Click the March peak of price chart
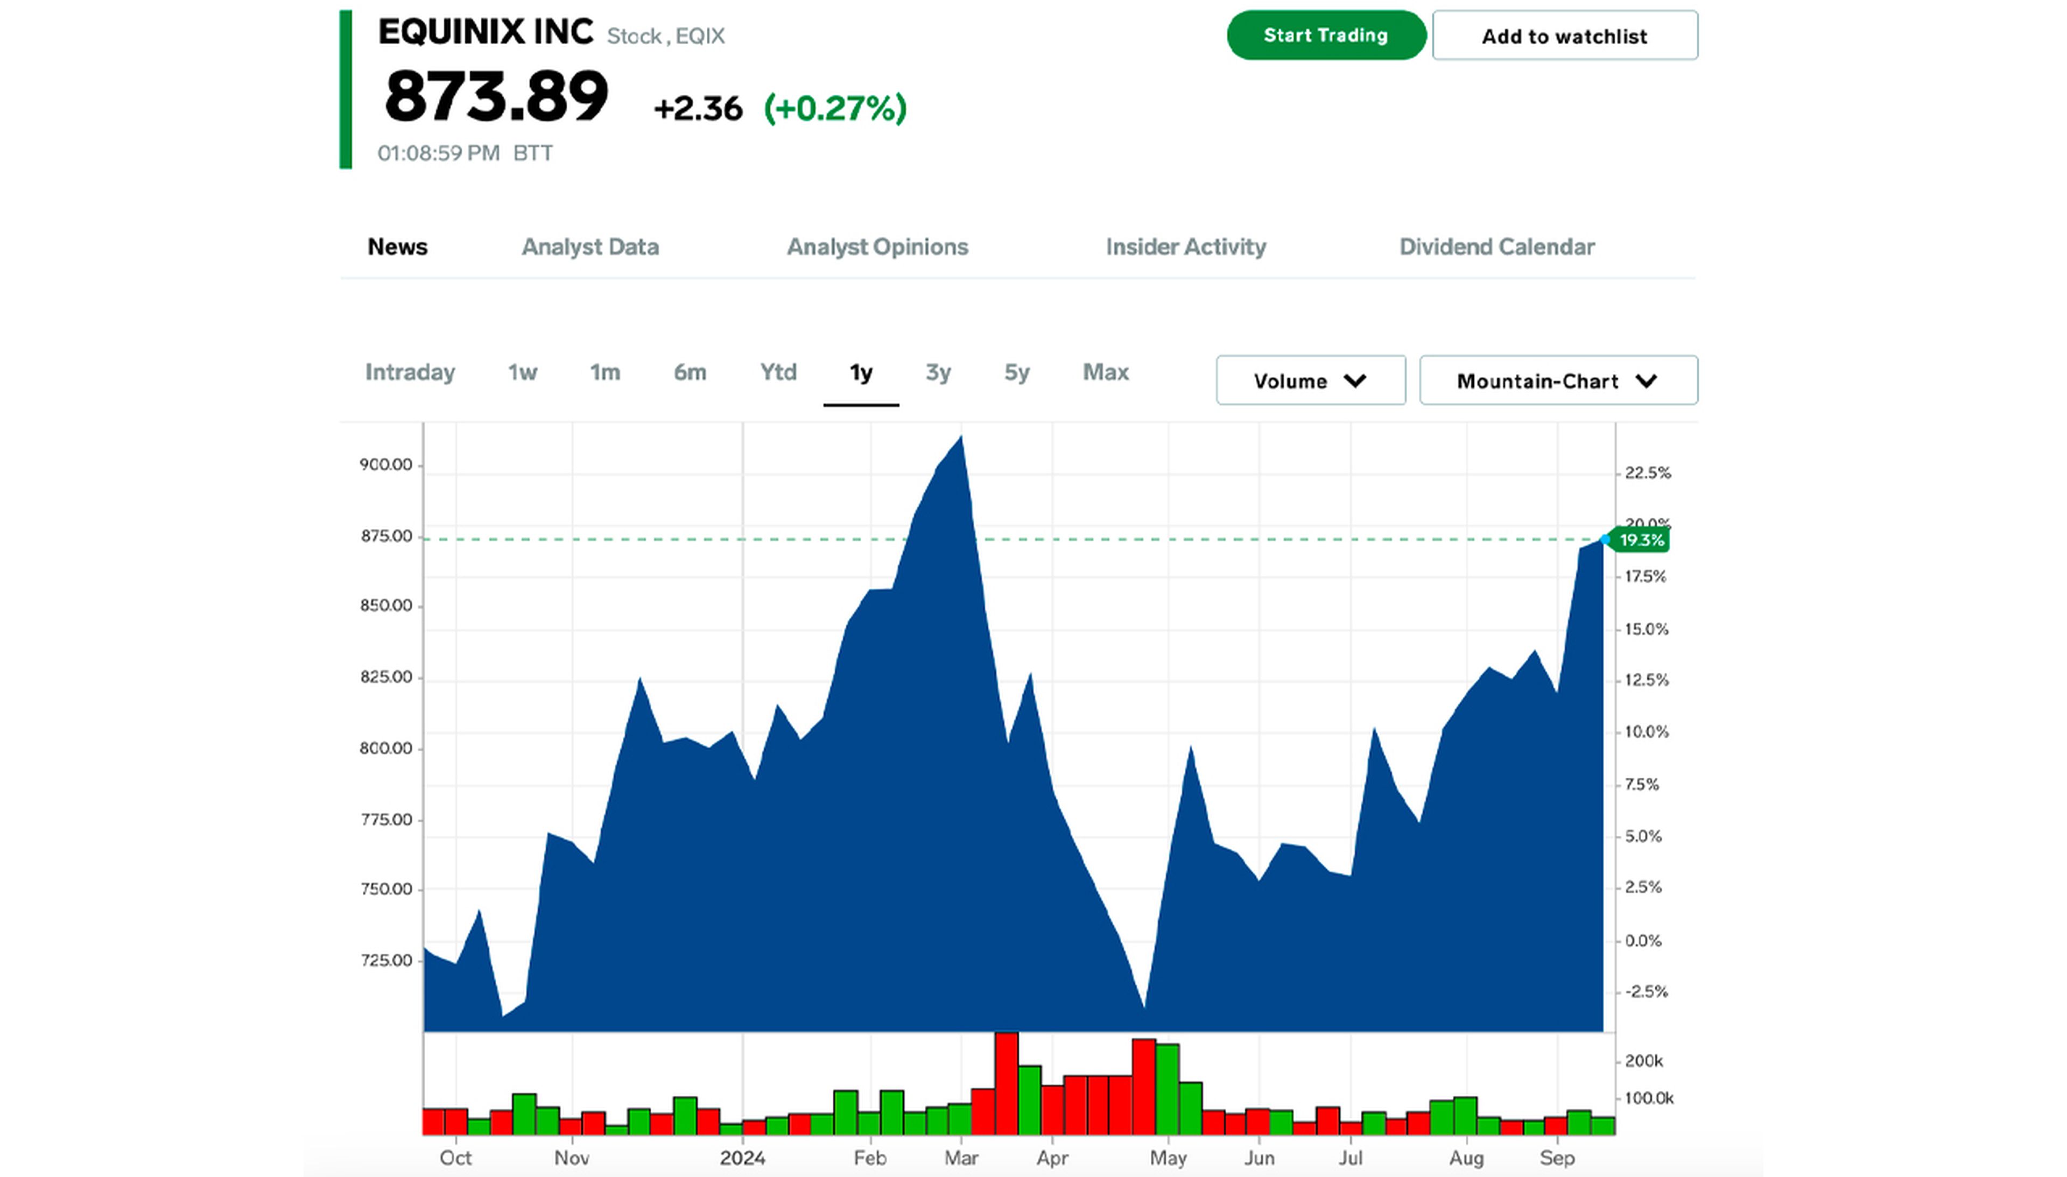The height and width of the screenshot is (1177, 2067). tap(960, 438)
